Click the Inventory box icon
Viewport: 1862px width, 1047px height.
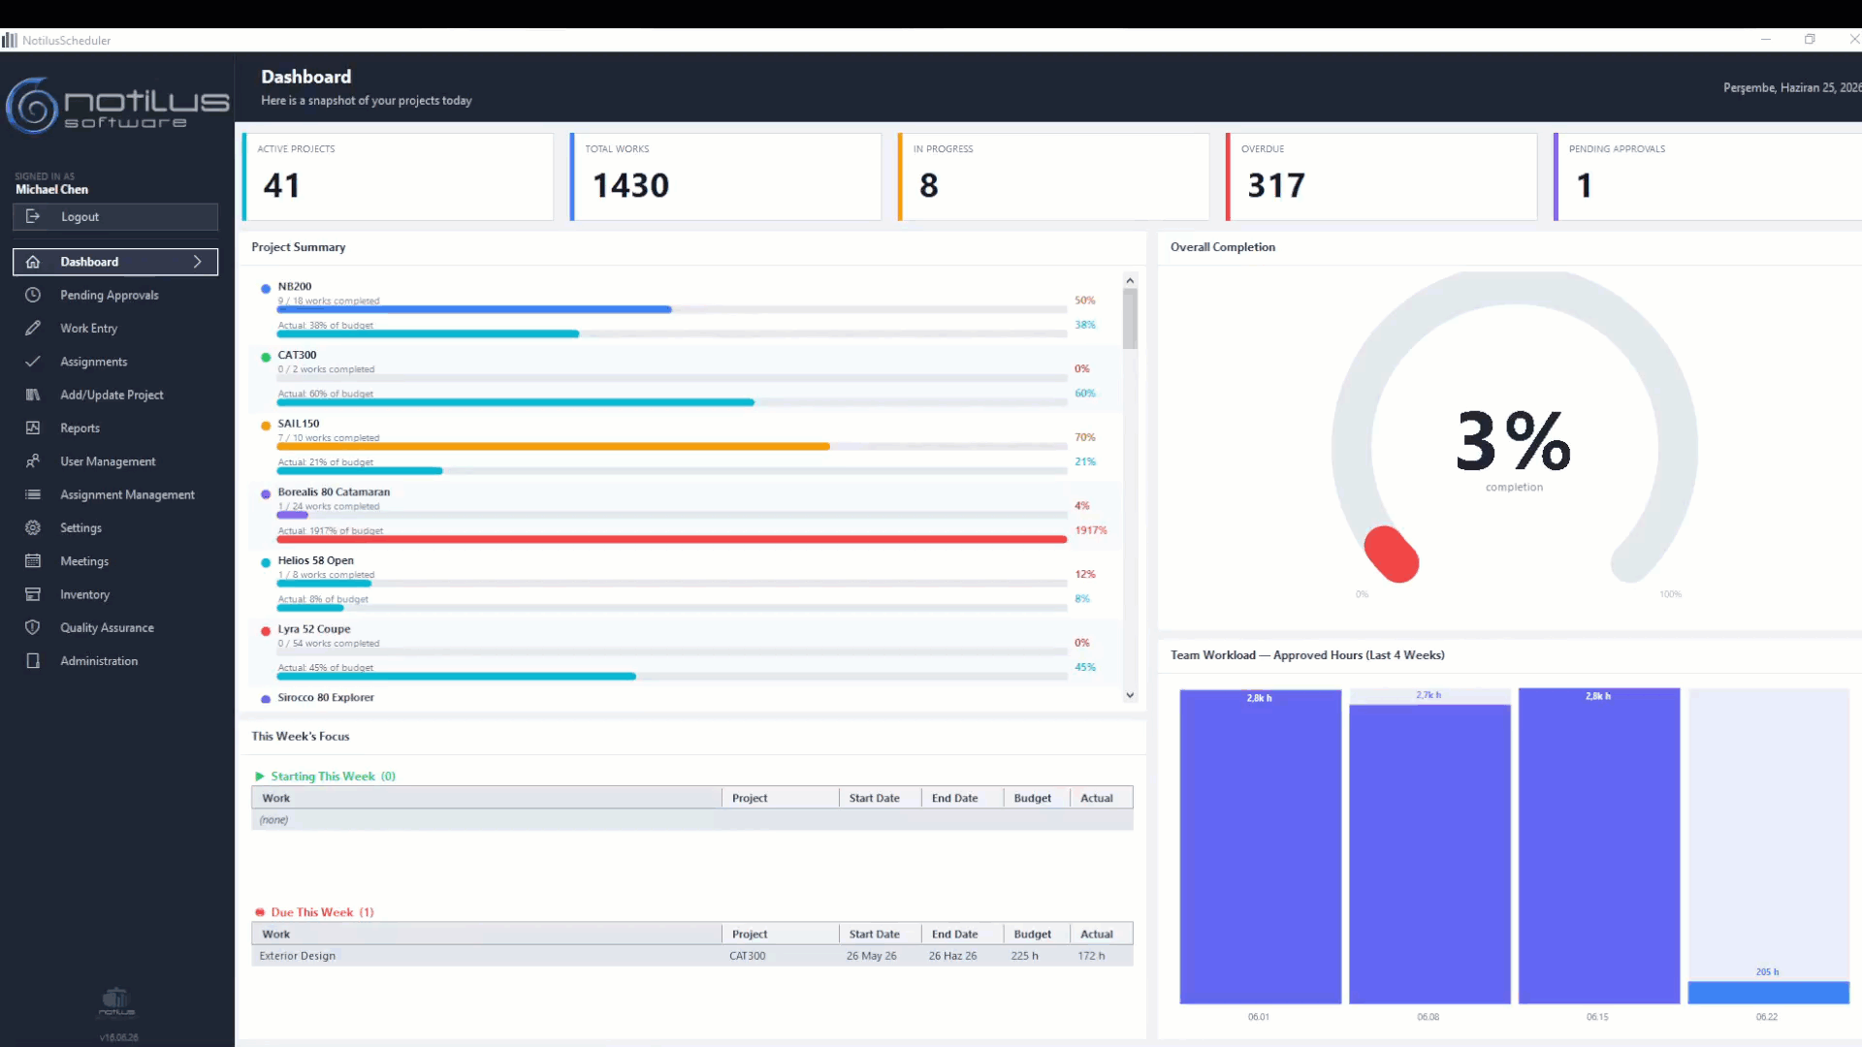tap(33, 594)
